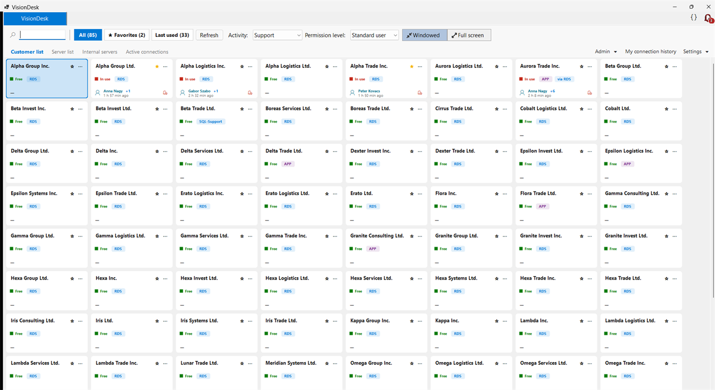This screenshot has width=715, height=390.
Task: Click 'via RDS' tag on Aurora Trade Inc.
Action: tap(564, 79)
